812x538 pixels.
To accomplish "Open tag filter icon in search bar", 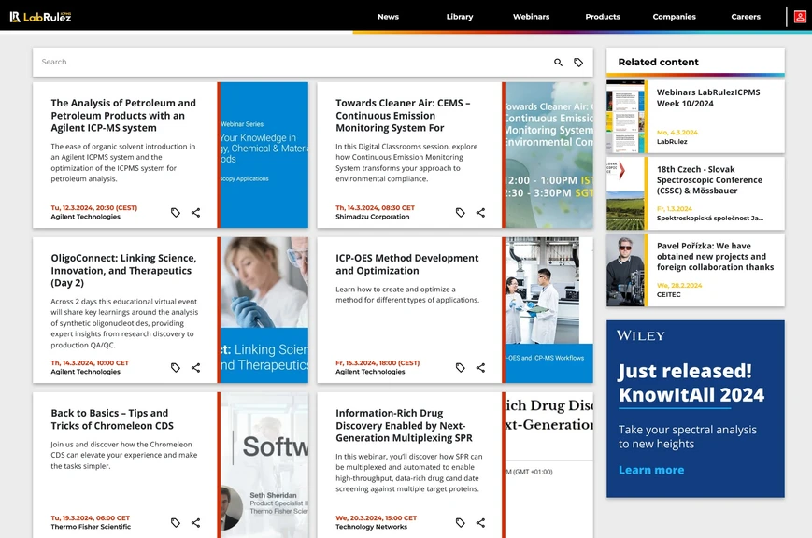I will [x=577, y=63].
